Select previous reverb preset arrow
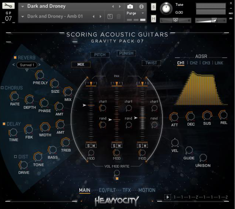This screenshot has height=209, width=235. point(14,65)
